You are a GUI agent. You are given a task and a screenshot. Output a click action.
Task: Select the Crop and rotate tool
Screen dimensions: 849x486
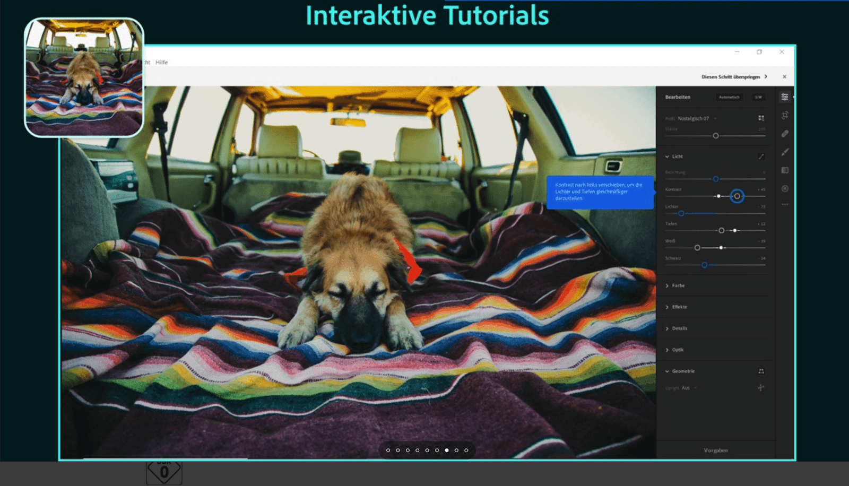(x=785, y=115)
